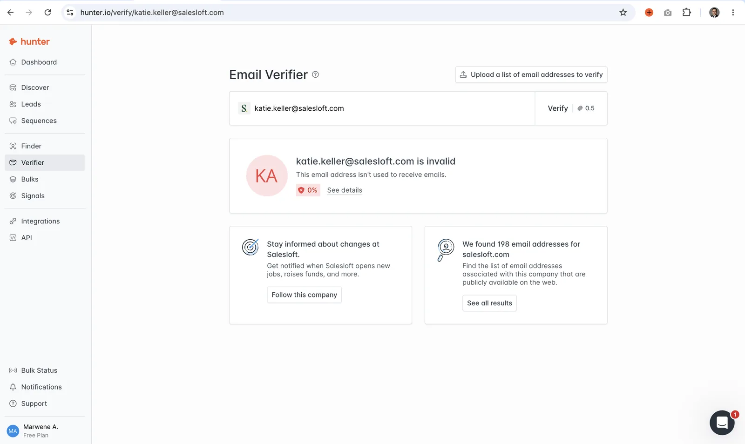Open Finder from the sidebar
The image size is (745, 444).
pyautogui.click(x=45, y=146)
